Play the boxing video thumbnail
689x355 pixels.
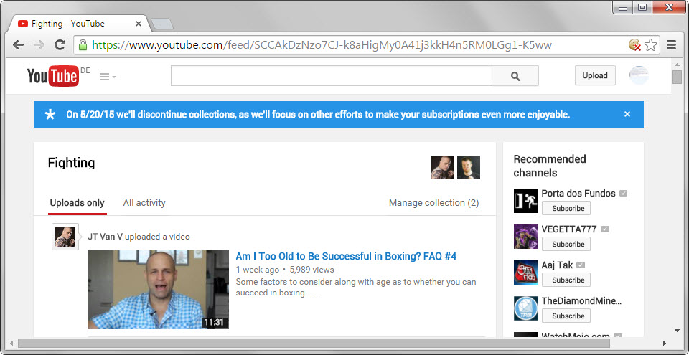[x=159, y=290]
